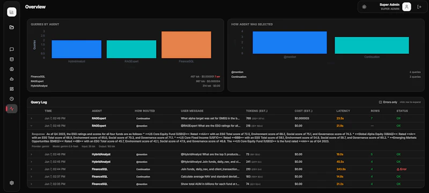Click the 'Show total AUM in billions' message
The height and width of the screenshot is (193, 429).
pyautogui.click(x=210, y=184)
